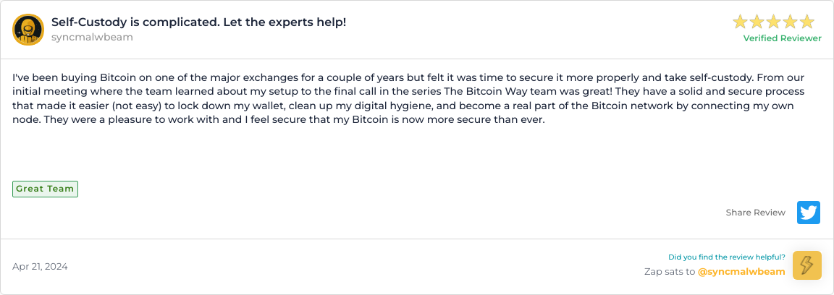Click the Apr 21, 2024 review date
Screen dimensions: 834x295
click(40, 267)
